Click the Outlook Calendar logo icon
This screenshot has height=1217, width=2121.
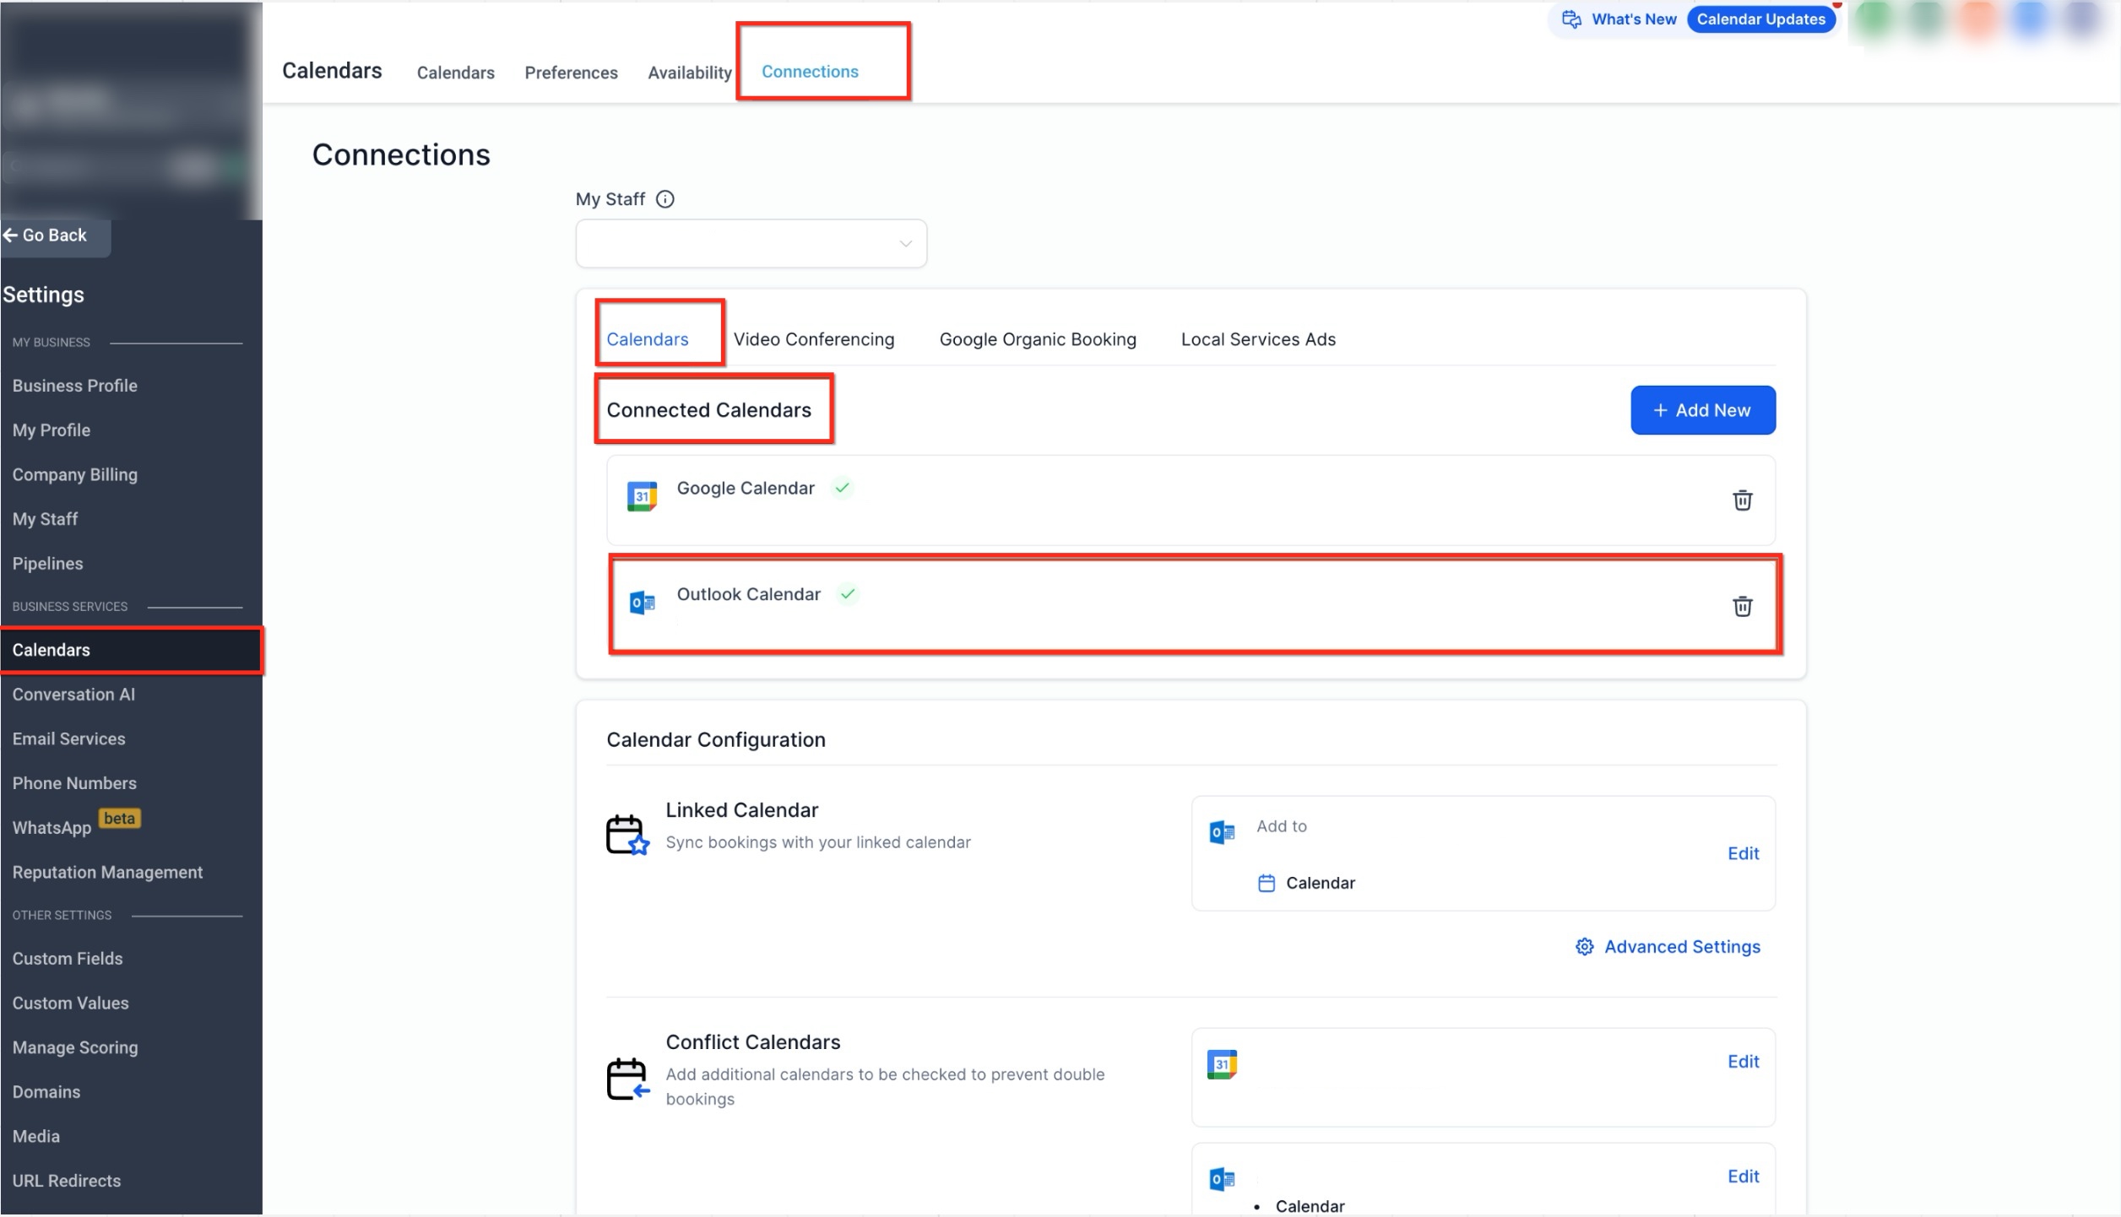642,603
